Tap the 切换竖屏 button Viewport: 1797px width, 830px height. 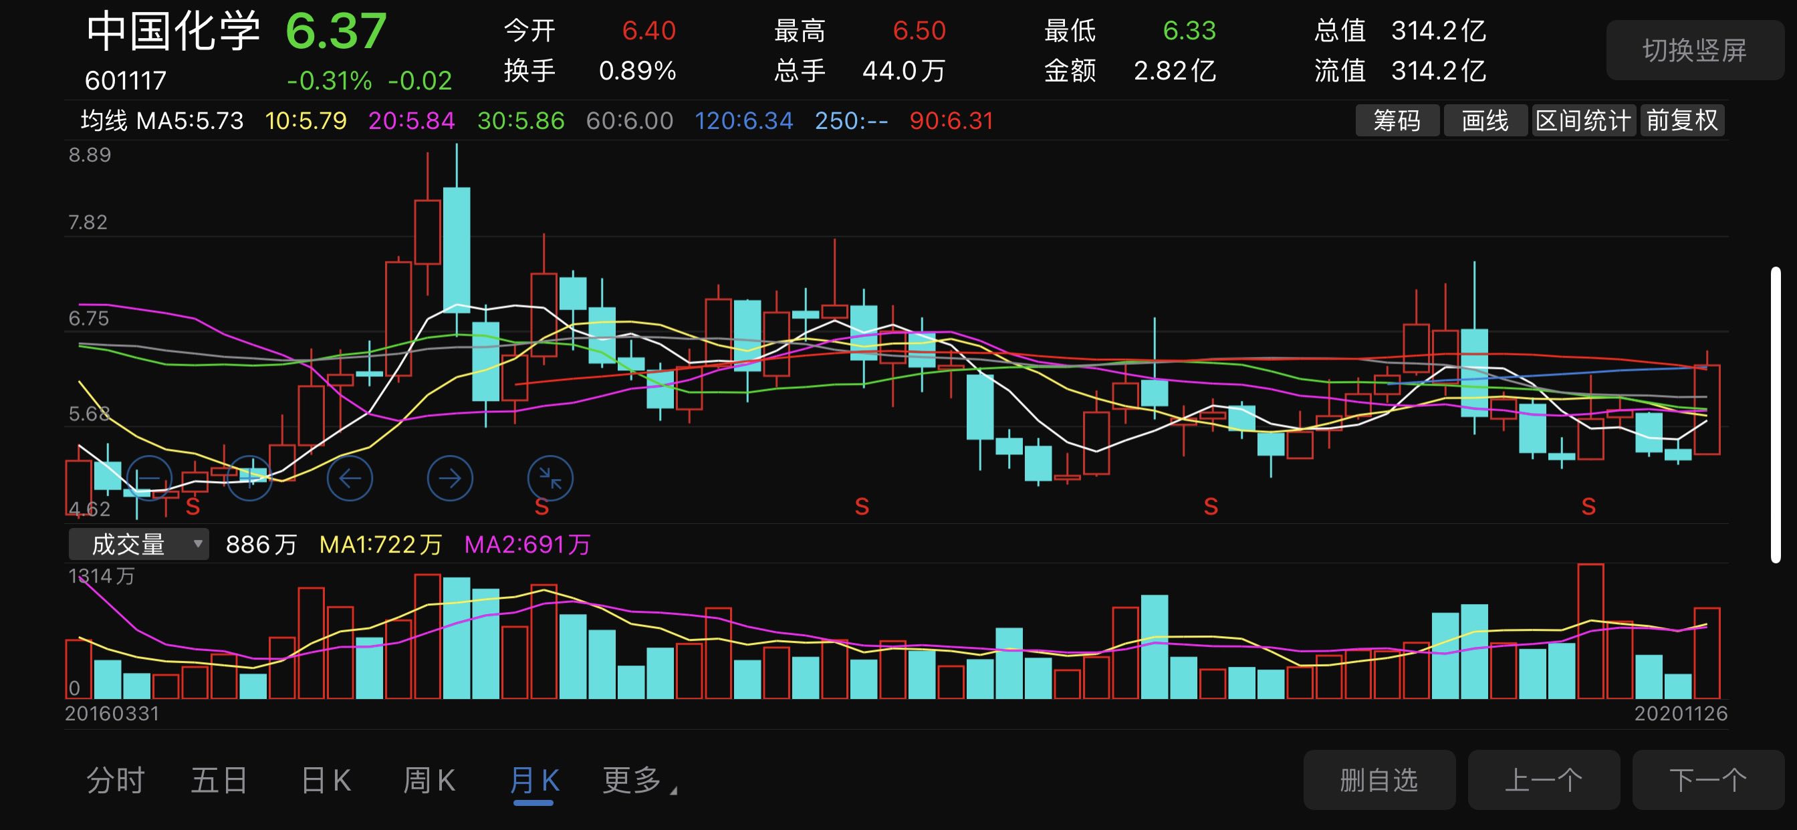pyautogui.click(x=1695, y=50)
